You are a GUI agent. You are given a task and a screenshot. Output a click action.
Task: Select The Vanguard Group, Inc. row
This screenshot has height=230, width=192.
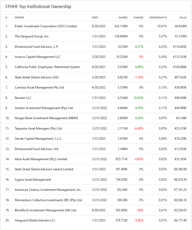coord(32,36)
